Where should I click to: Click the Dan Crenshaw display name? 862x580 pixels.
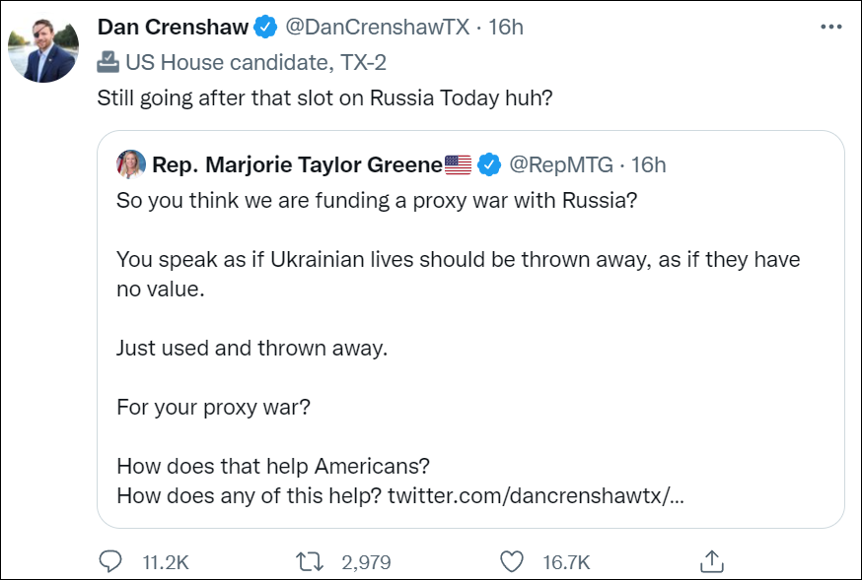[173, 28]
